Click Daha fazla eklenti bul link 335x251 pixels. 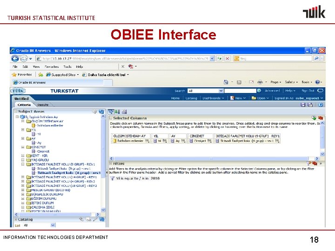click(x=106, y=75)
